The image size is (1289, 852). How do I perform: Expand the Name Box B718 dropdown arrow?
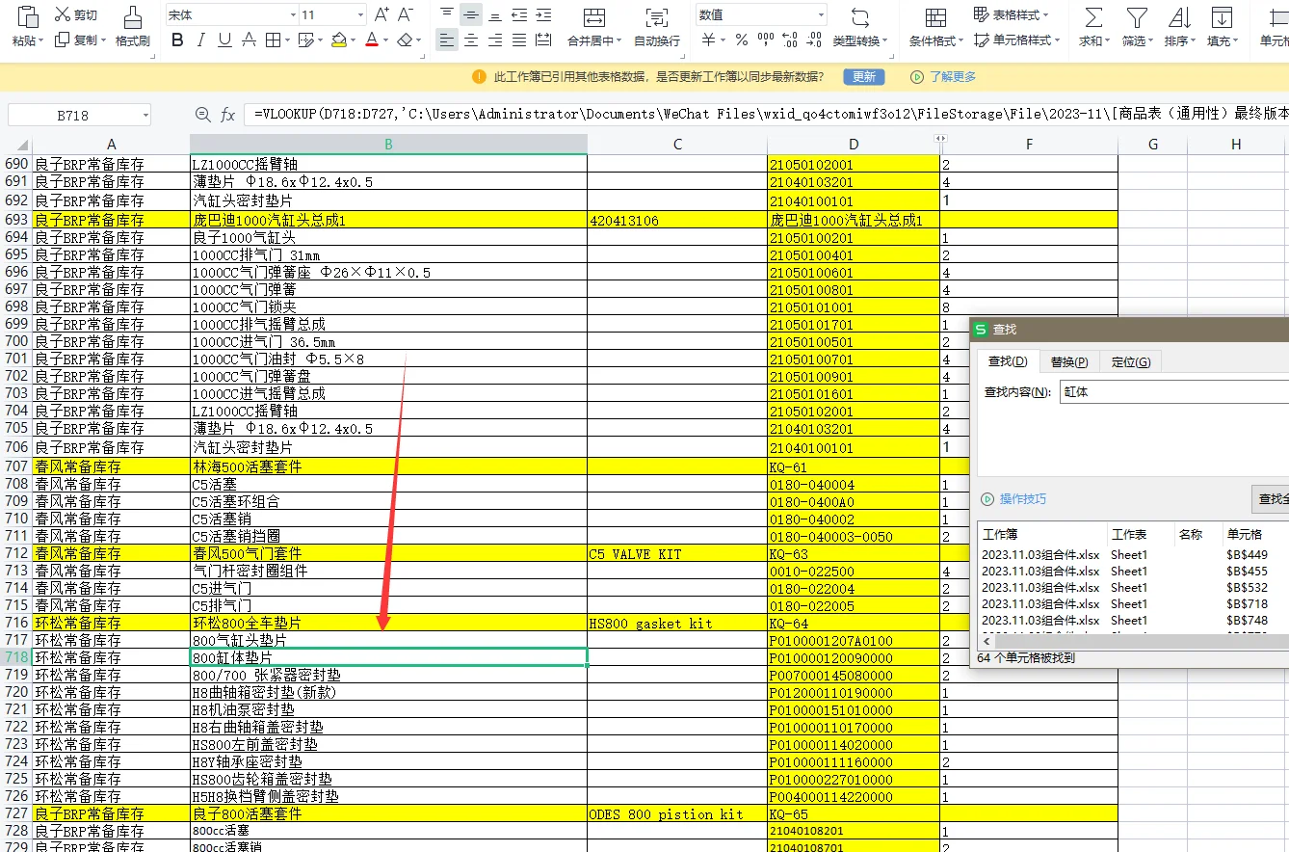(145, 116)
